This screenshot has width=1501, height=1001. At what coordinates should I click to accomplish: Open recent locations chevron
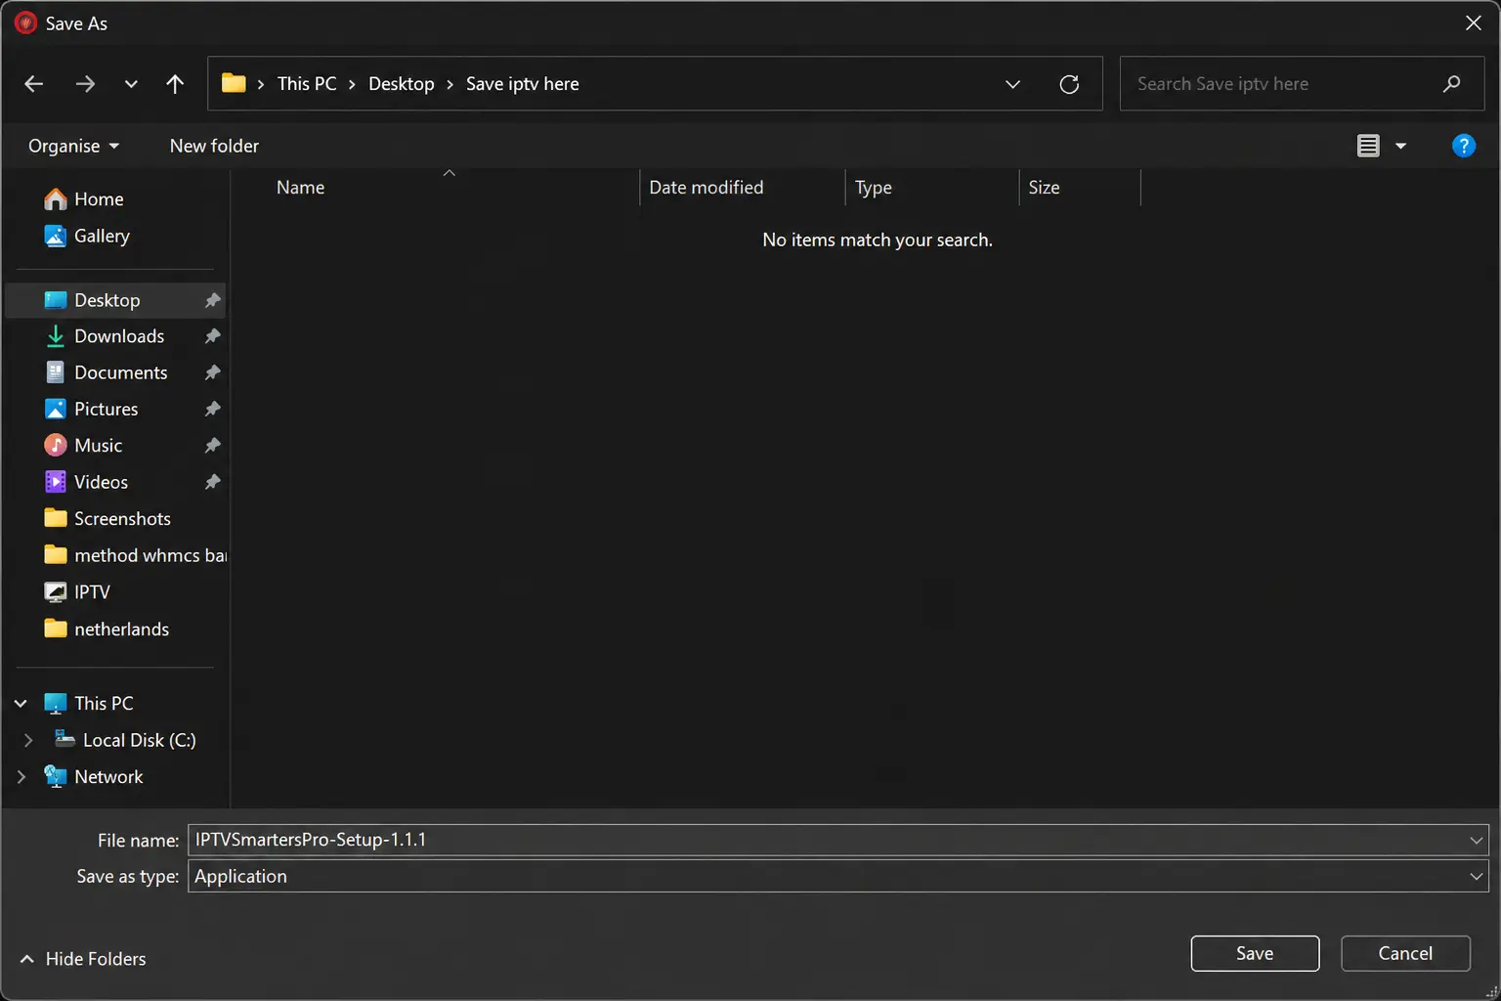point(131,84)
